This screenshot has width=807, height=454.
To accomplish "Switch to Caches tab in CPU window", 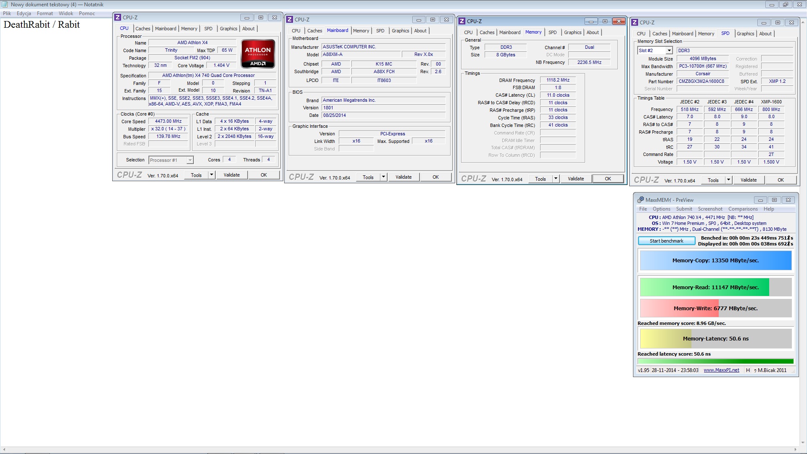I will click(143, 29).
